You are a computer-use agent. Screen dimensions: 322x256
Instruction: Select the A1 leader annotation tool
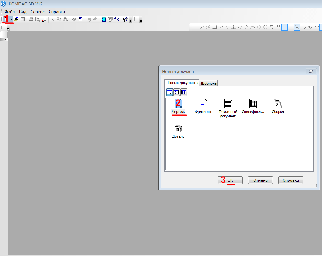pos(278,27)
